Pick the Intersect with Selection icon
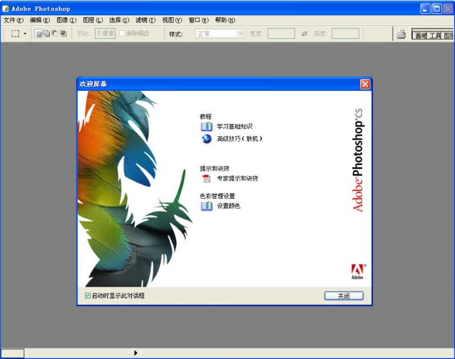This screenshot has width=455, height=359. (x=63, y=34)
